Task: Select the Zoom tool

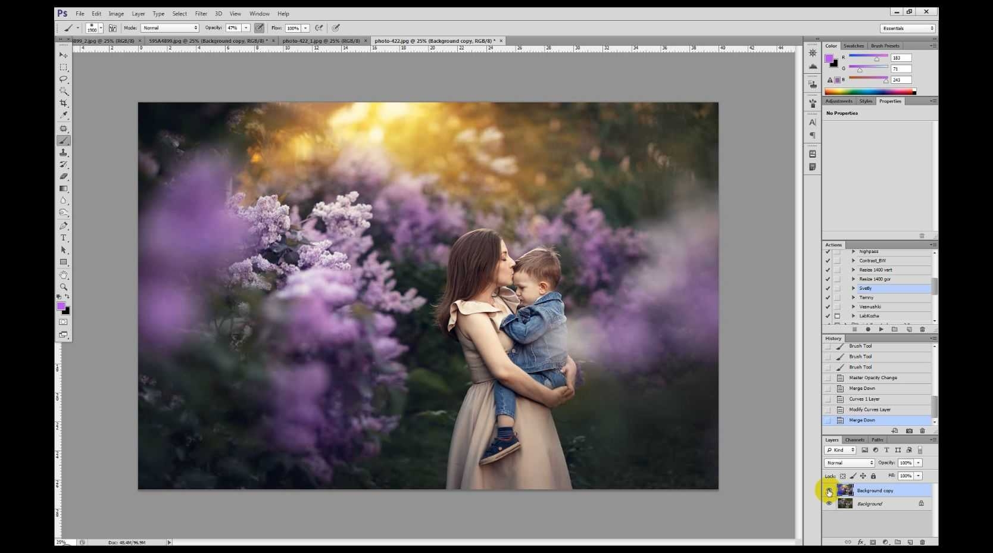Action: click(64, 287)
